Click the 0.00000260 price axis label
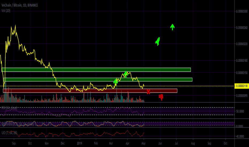The height and width of the screenshot is (147, 249). click(242, 28)
